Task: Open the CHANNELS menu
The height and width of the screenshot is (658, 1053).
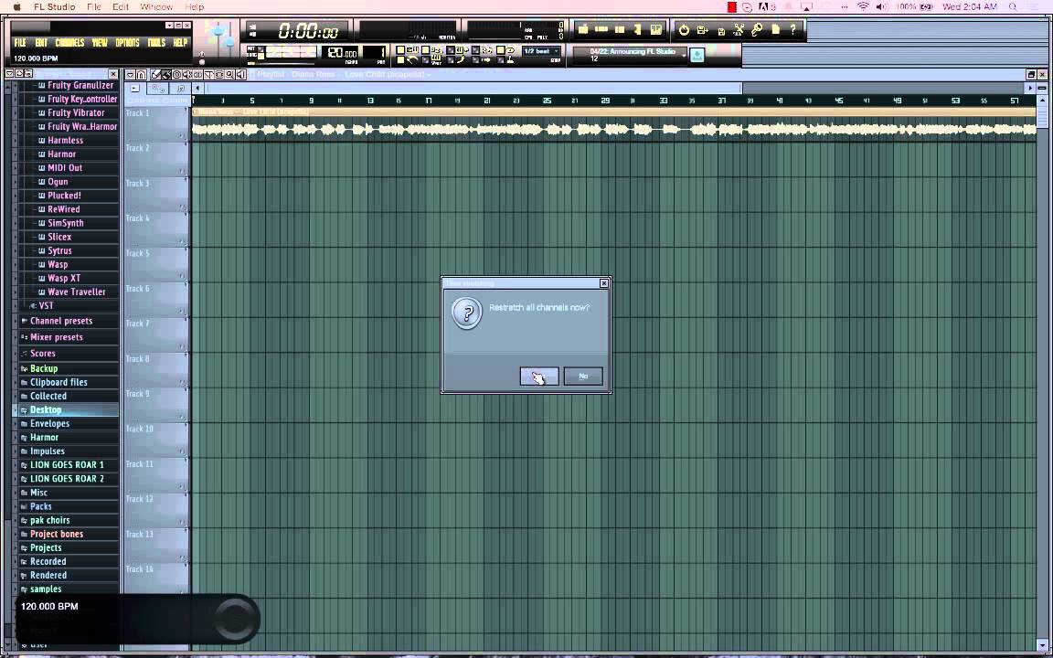Action: coord(69,42)
